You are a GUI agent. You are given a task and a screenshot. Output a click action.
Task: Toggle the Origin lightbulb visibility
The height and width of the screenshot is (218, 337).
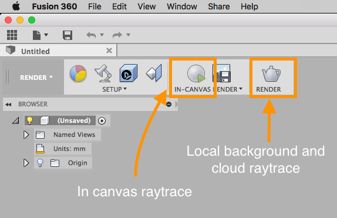40,163
